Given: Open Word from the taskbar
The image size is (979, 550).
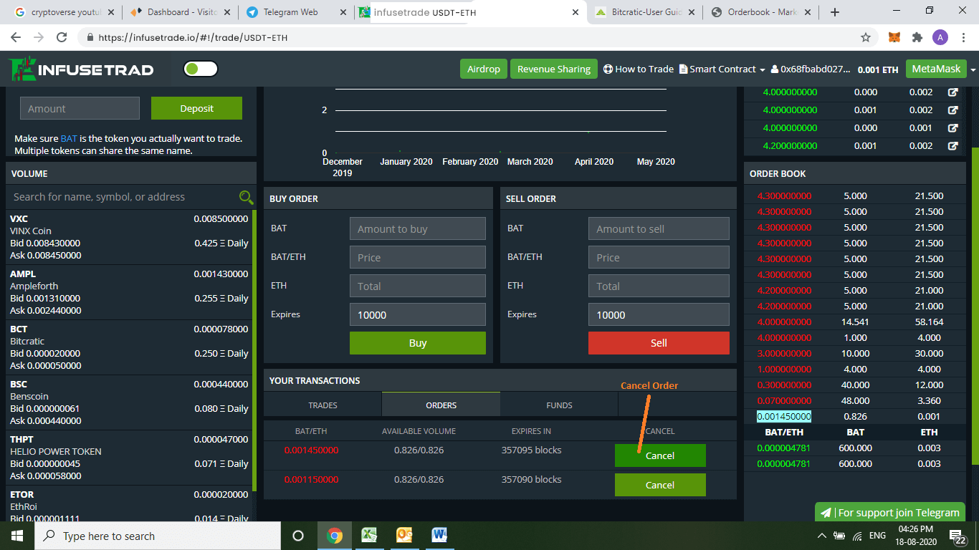Looking at the screenshot, I should 439,536.
